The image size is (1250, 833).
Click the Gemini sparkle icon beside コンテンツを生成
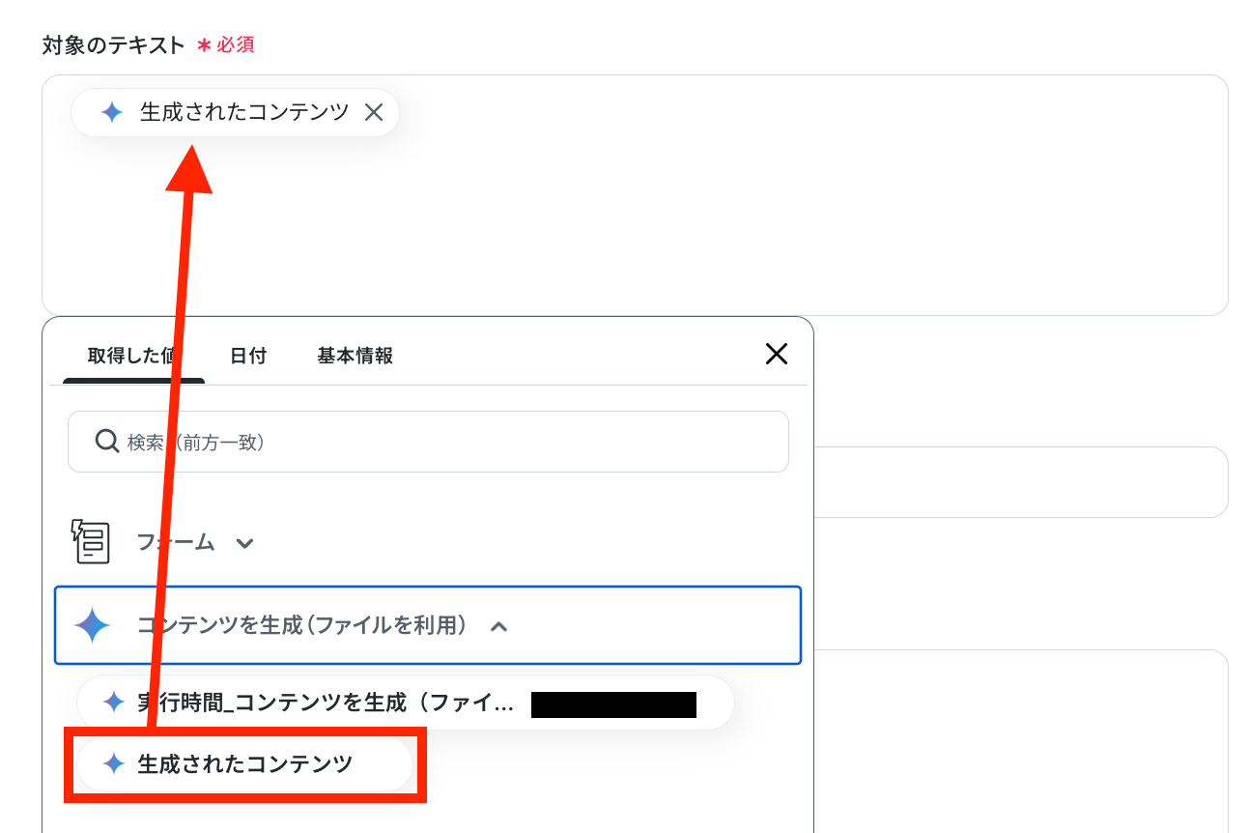(93, 626)
